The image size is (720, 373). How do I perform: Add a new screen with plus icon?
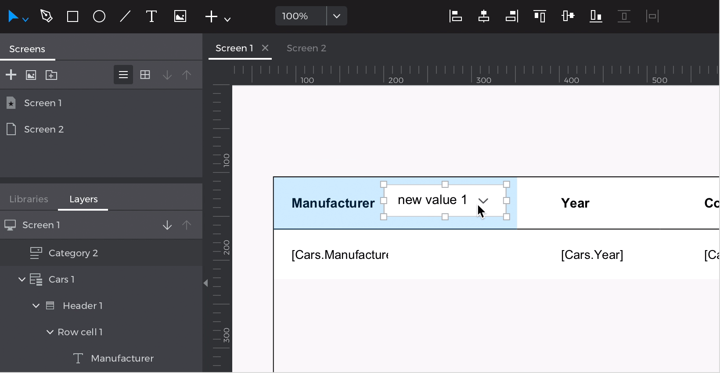click(11, 75)
